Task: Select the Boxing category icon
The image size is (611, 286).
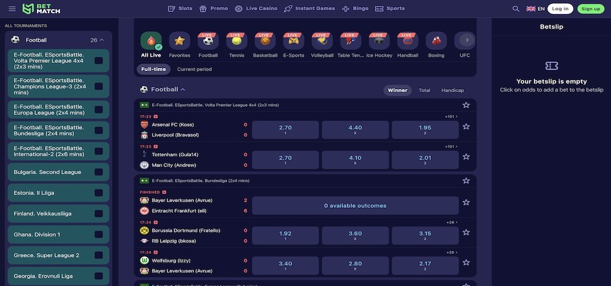Action: click(436, 41)
